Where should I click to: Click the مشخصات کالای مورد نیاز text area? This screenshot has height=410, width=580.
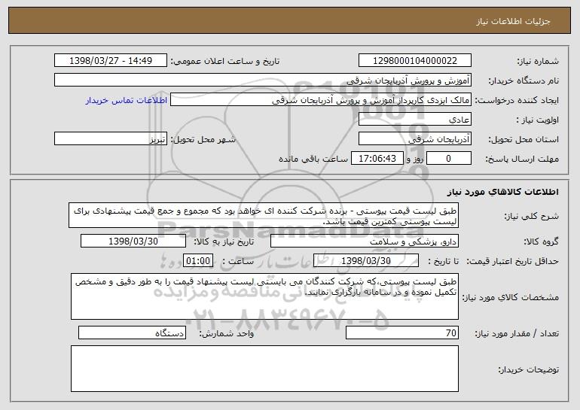tap(264, 296)
